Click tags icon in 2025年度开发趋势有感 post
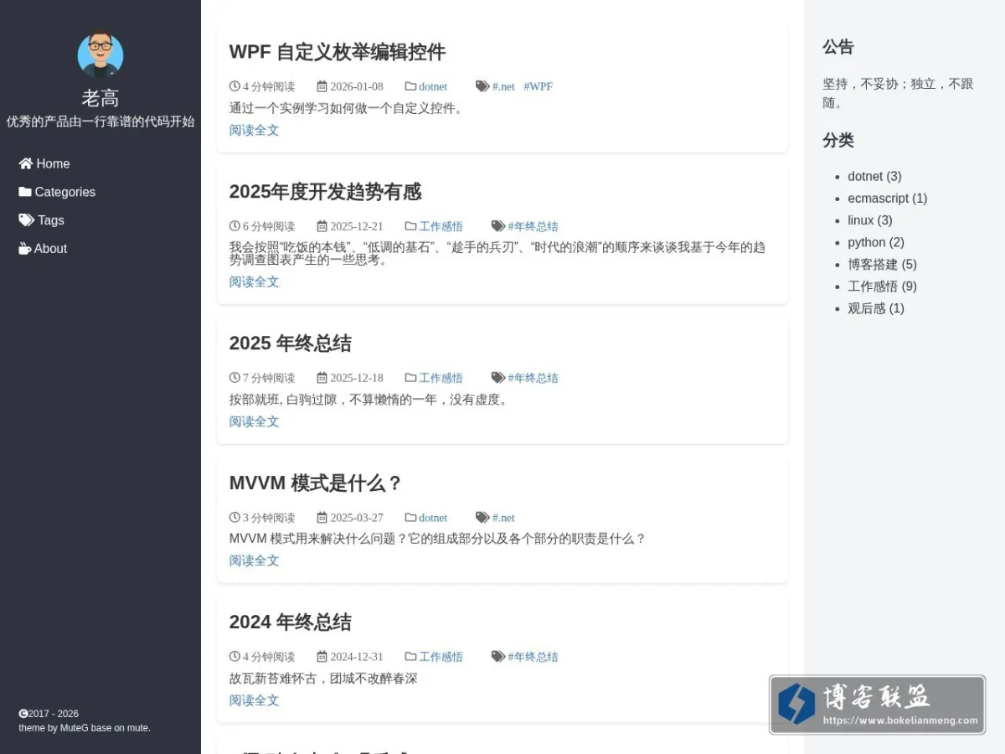Viewport: 1005px width, 754px height. [x=498, y=226]
